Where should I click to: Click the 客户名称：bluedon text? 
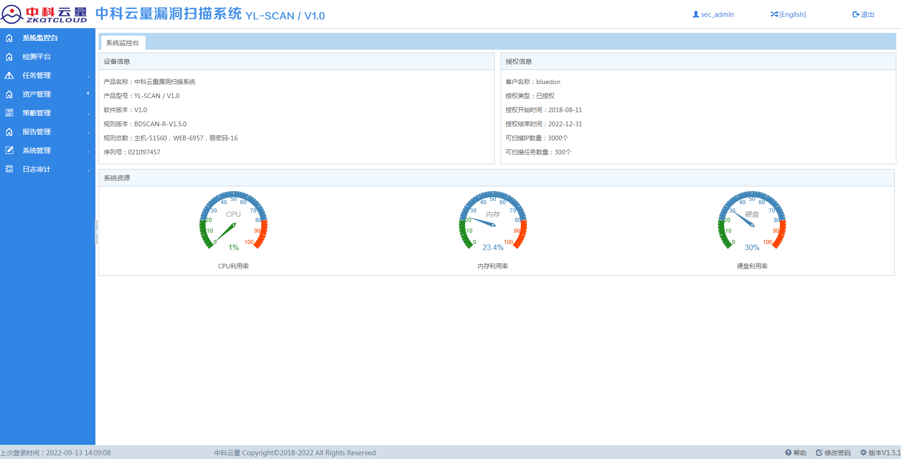533,82
